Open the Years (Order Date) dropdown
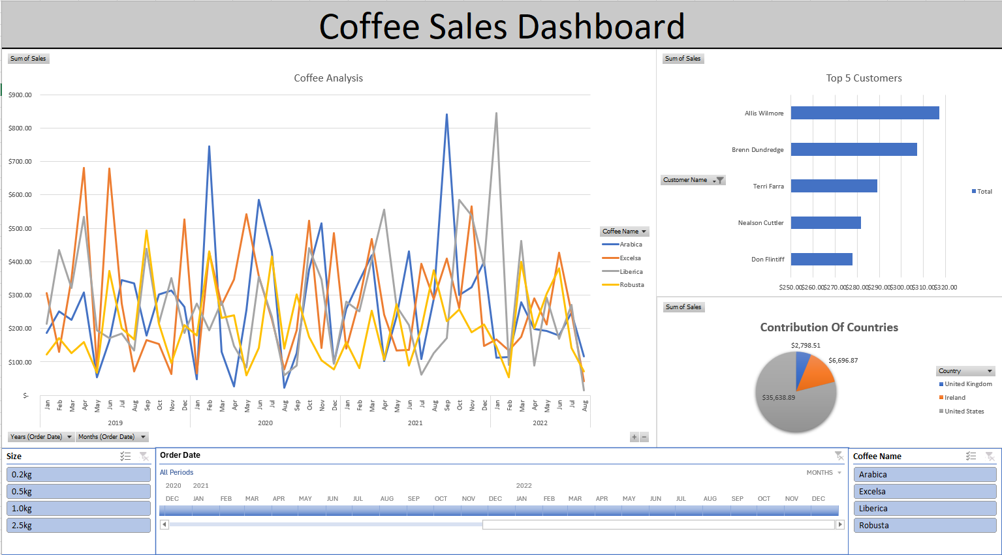1002x555 pixels. (69, 437)
